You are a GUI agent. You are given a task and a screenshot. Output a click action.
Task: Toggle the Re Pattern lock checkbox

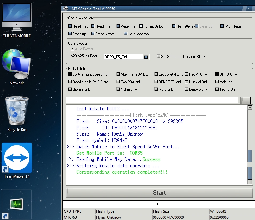point(174,26)
